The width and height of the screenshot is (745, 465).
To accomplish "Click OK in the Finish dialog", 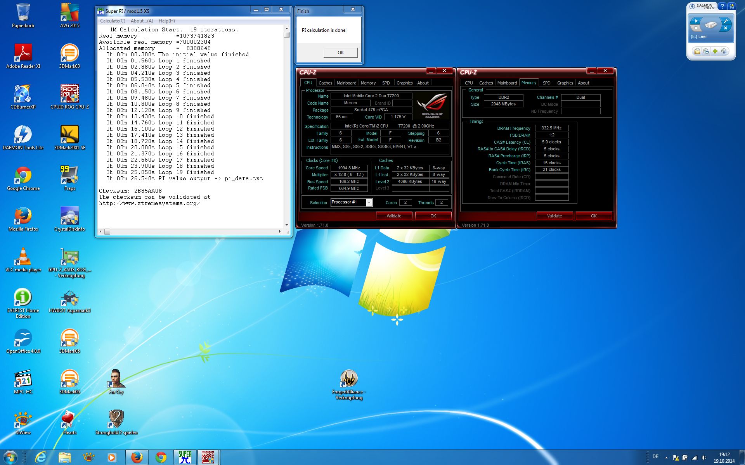I will click(x=340, y=53).
